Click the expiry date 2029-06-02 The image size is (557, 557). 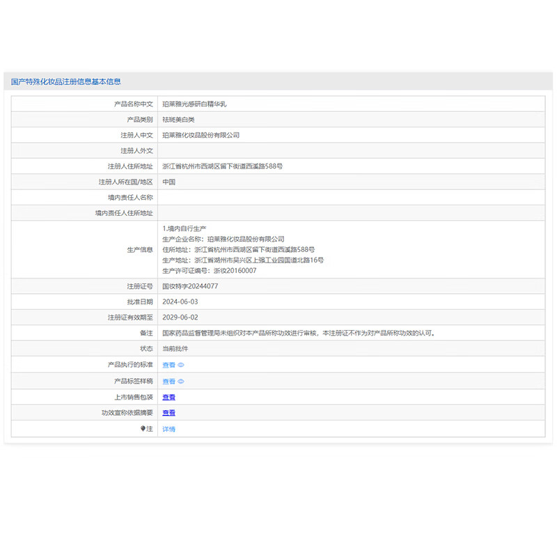tap(180, 317)
